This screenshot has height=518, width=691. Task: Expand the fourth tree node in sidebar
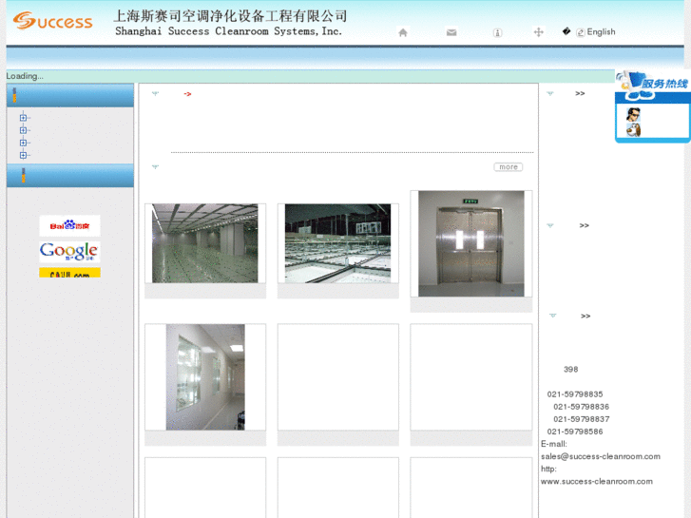coord(23,155)
